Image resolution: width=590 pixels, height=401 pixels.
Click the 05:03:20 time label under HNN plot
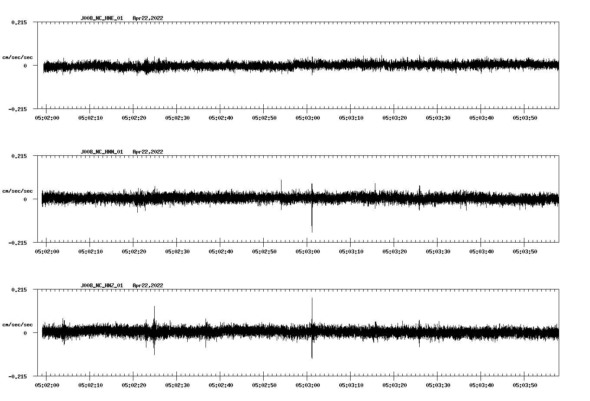click(x=394, y=251)
